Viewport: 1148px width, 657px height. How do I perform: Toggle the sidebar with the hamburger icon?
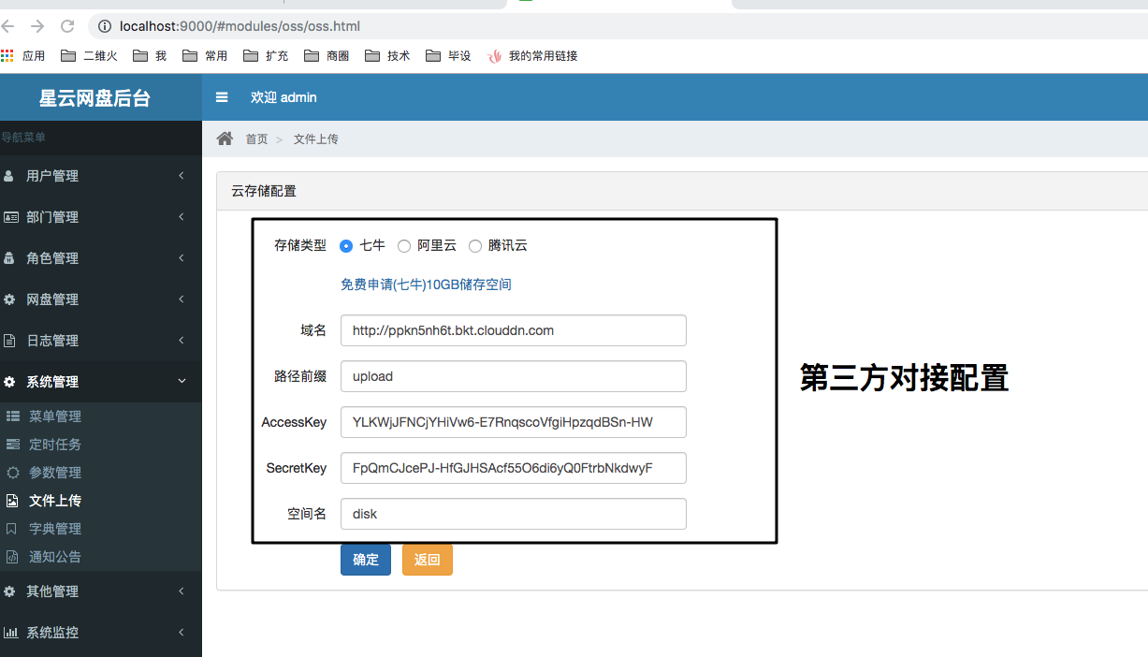[x=222, y=97]
